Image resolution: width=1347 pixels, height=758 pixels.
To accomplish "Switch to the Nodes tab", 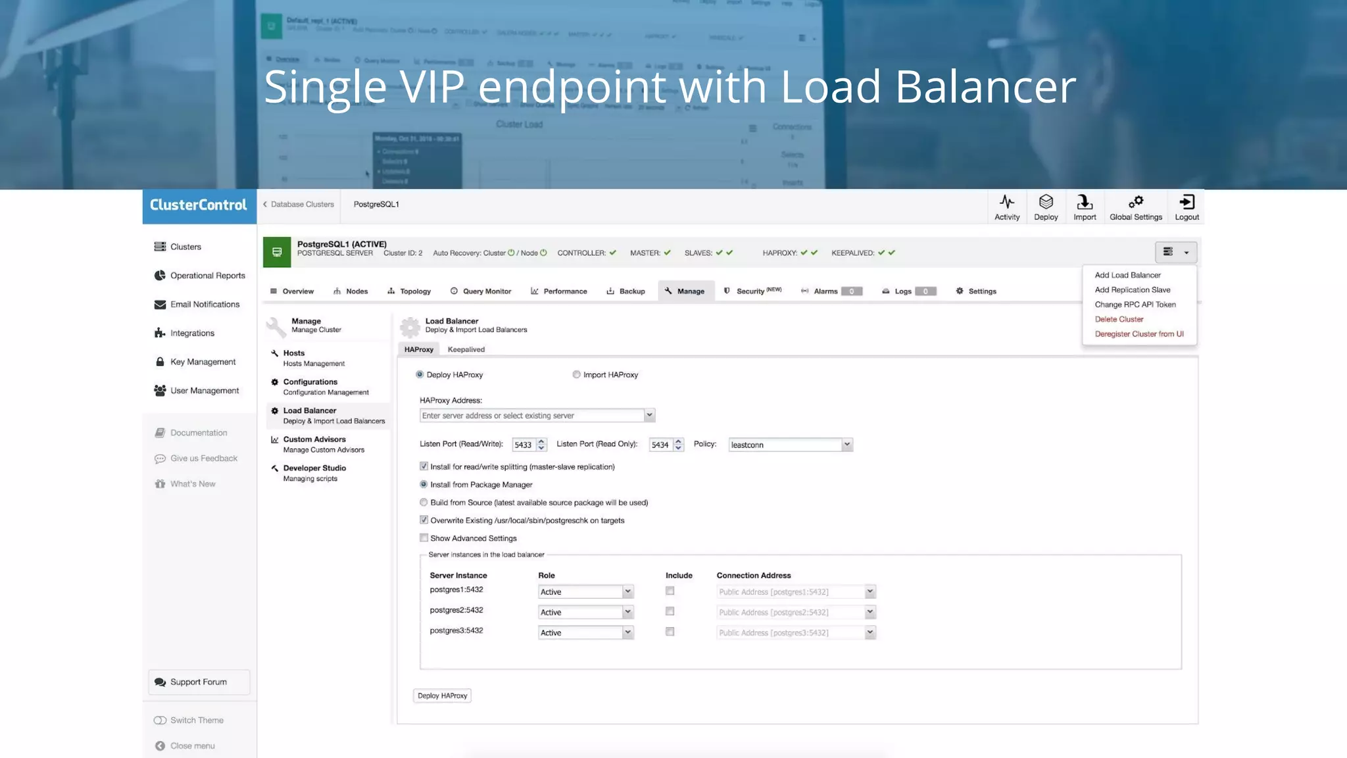I will point(351,291).
